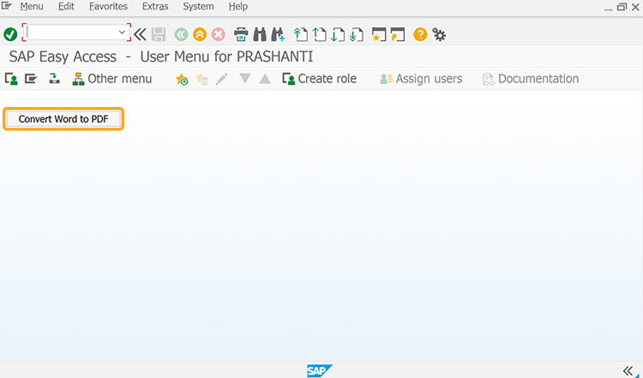
Task: Expand status bar double chevron
Action: tap(628, 370)
